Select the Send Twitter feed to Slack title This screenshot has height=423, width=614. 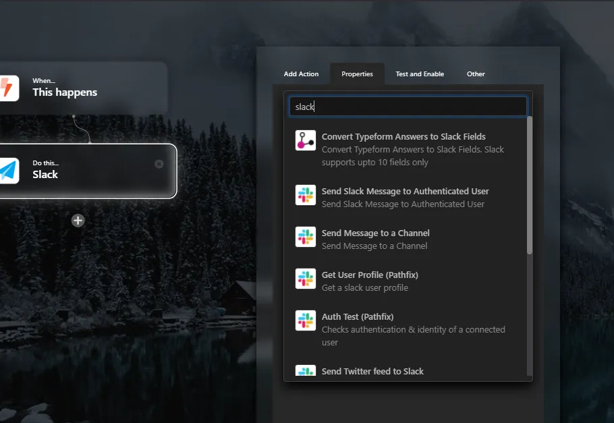point(372,371)
